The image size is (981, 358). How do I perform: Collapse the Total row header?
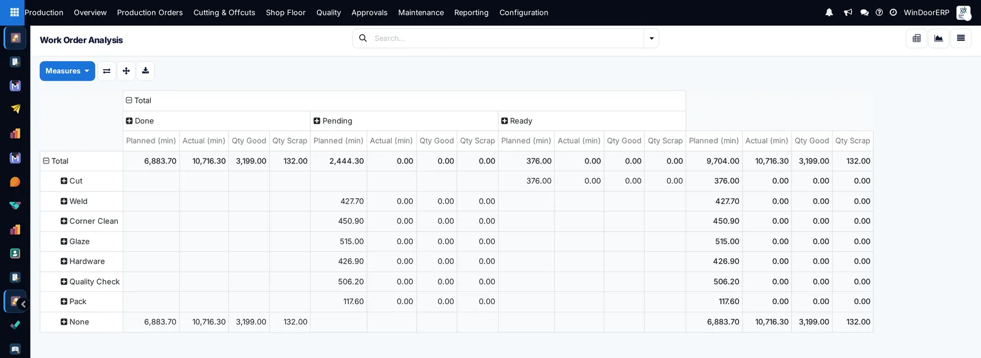pos(56,161)
